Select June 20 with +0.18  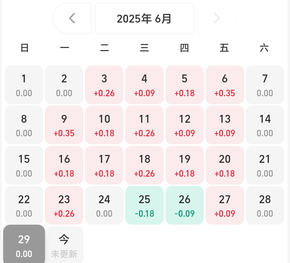(x=225, y=165)
